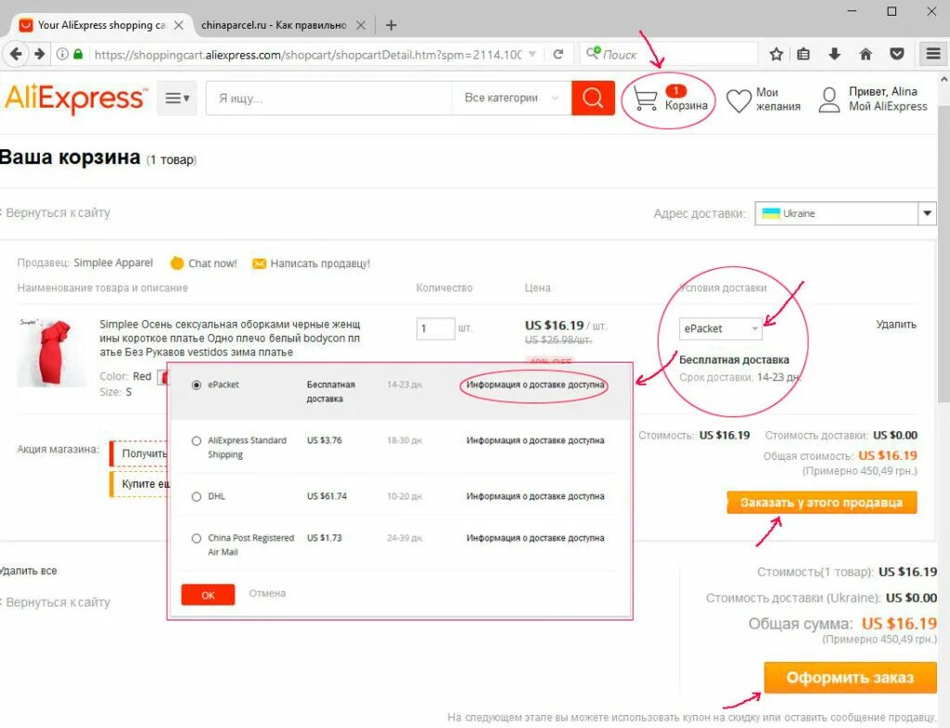Image resolution: width=950 pixels, height=728 pixels.
Task: Click the red dress product thumbnail
Action: 52,351
